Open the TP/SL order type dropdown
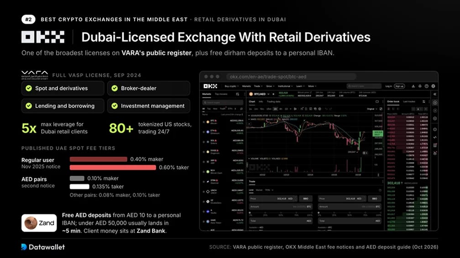Screen dimensions: 460x258 click(x=269, y=190)
